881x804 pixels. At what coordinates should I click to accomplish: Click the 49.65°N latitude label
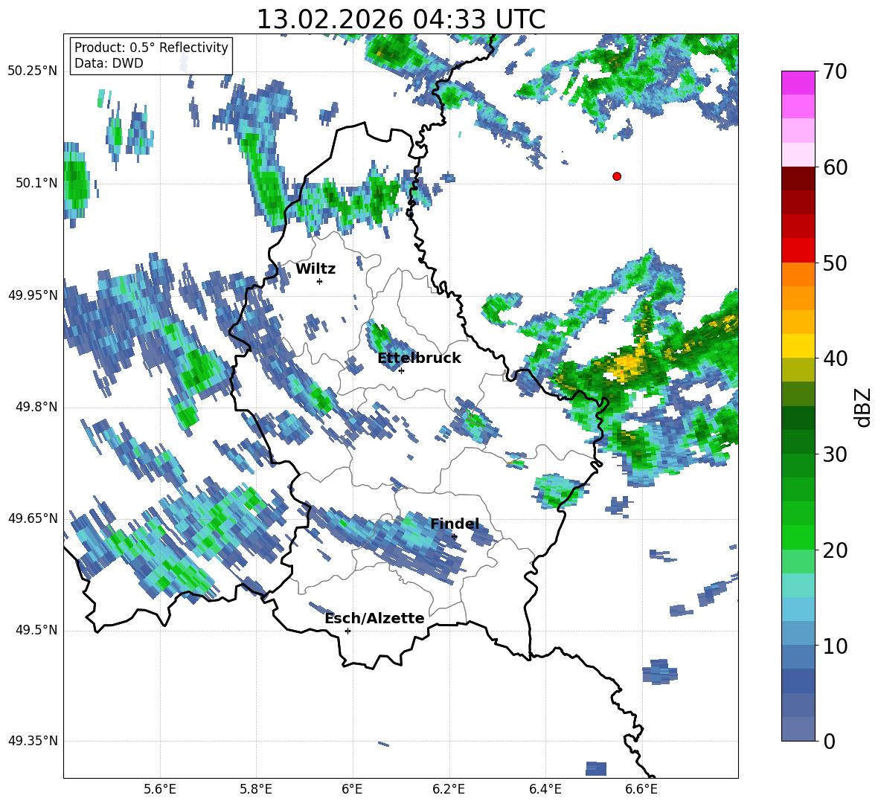coord(33,518)
